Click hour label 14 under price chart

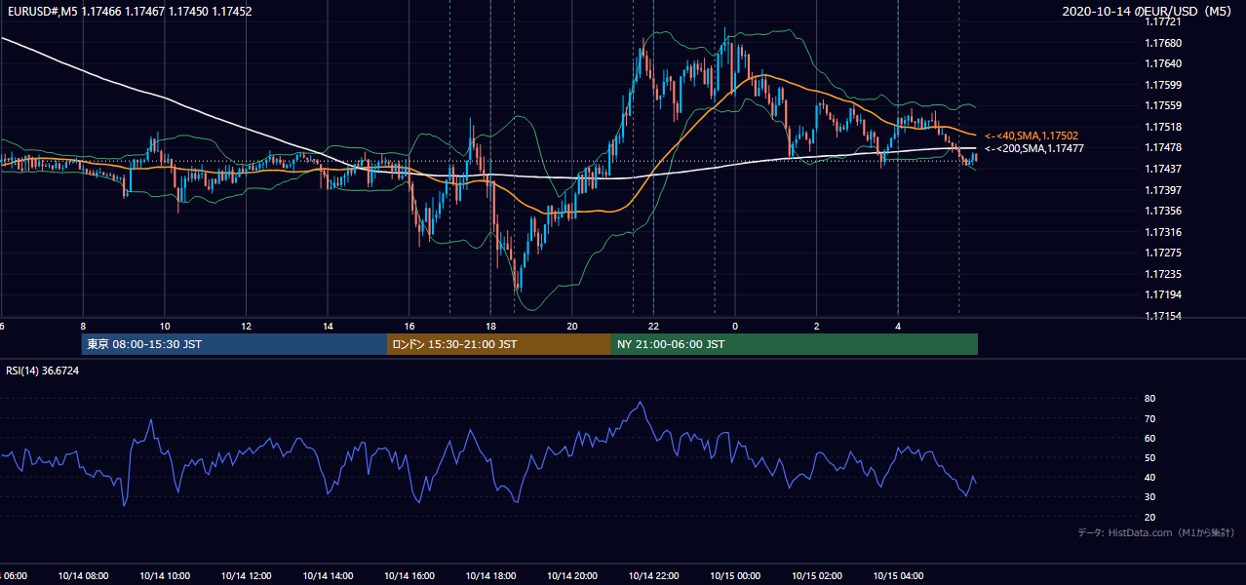[x=328, y=326]
